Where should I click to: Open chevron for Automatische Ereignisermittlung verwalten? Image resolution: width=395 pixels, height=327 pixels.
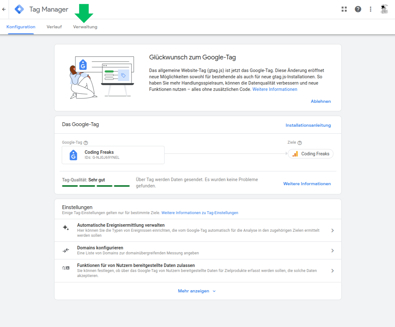(x=332, y=230)
